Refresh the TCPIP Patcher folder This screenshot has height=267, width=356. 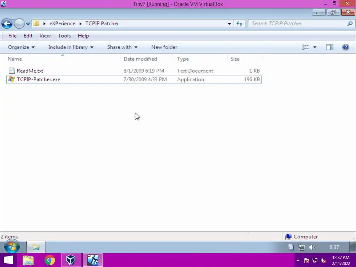(239, 24)
